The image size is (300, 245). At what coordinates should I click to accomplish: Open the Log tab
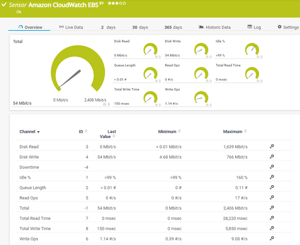[254, 27]
